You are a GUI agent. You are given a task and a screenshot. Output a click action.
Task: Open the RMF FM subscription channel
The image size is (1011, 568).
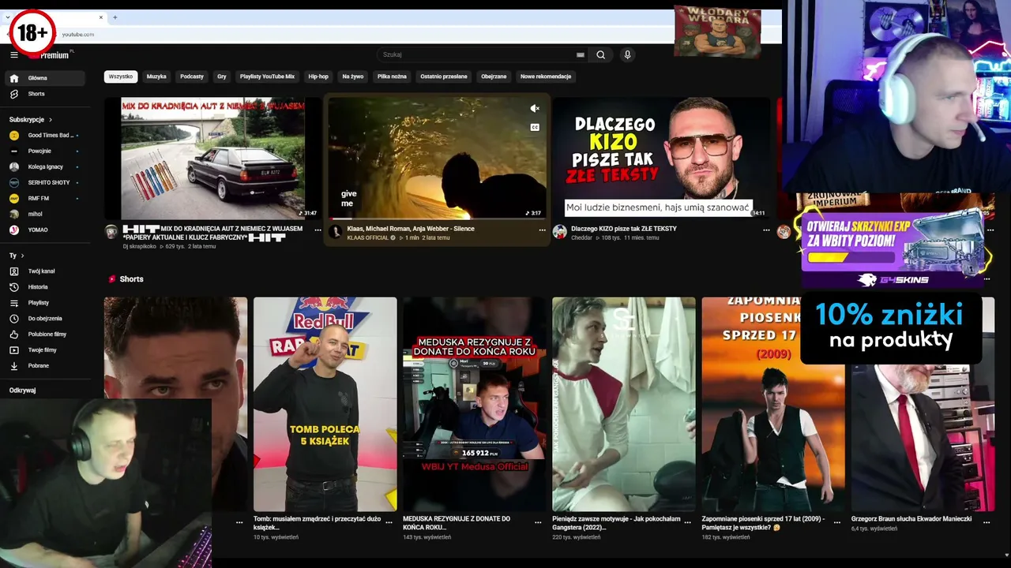tap(46, 199)
